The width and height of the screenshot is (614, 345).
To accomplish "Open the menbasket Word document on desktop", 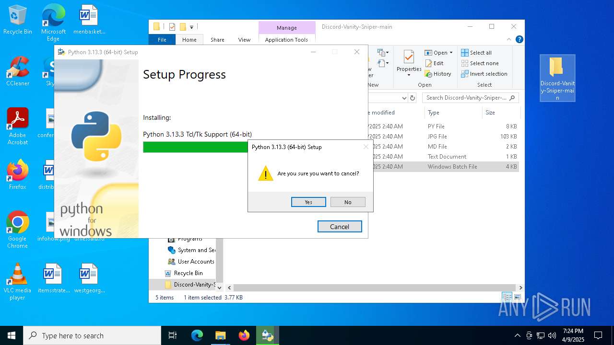I will click(89, 20).
